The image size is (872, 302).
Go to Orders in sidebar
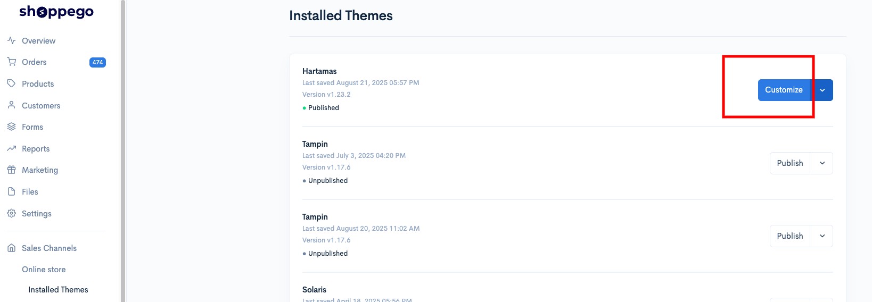[x=34, y=62]
